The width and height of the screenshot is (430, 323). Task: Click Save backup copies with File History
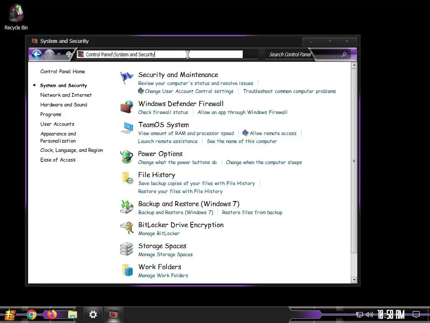[x=197, y=183]
